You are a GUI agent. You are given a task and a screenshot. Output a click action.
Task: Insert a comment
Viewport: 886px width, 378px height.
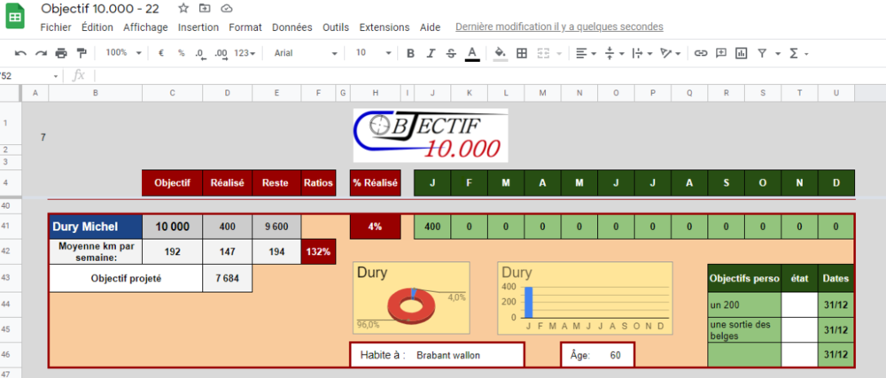click(x=721, y=53)
